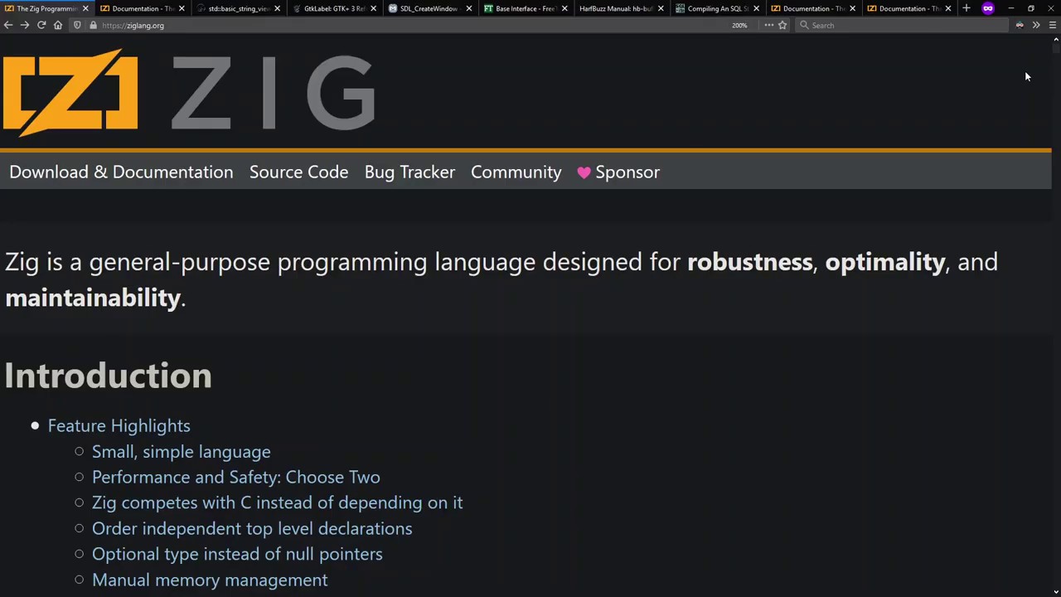Click the Zig logo at page top

tap(189, 92)
